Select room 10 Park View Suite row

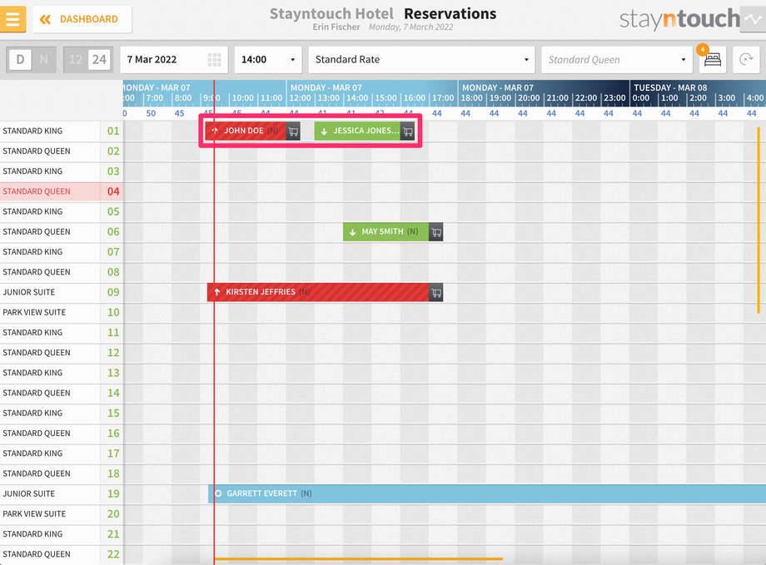pyautogui.click(x=61, y=313)
